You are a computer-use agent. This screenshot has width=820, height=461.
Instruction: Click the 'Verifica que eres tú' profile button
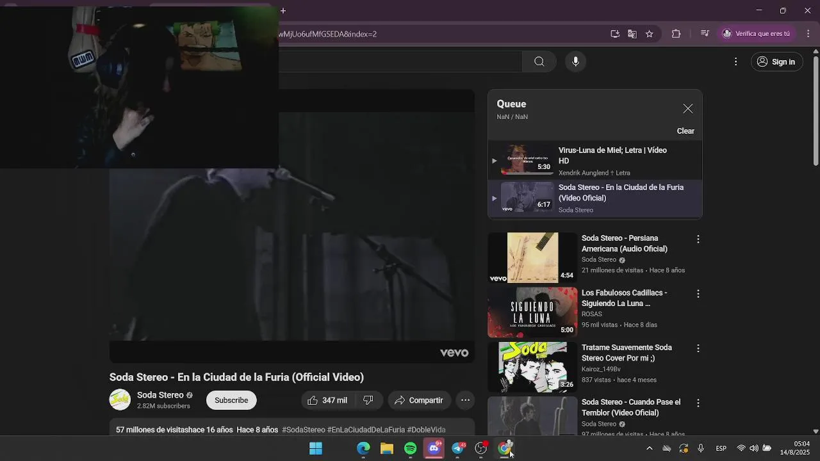click(757, 34)
